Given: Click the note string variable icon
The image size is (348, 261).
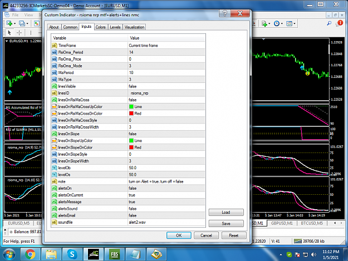Looking at the screenshot, I should click(55, 181).
